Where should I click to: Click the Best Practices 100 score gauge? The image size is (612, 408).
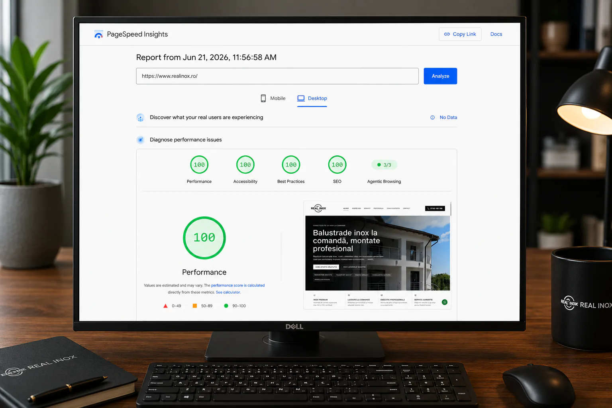[291, 165]
